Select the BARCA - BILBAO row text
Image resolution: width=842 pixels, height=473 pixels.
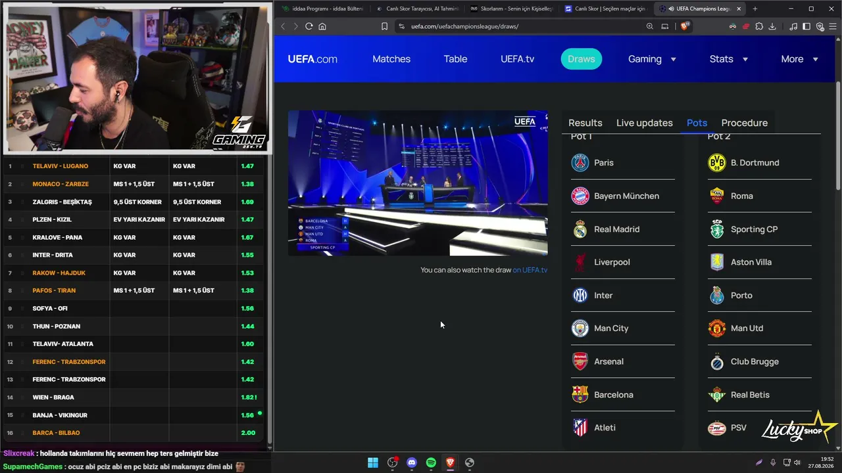tap(57, 433)
